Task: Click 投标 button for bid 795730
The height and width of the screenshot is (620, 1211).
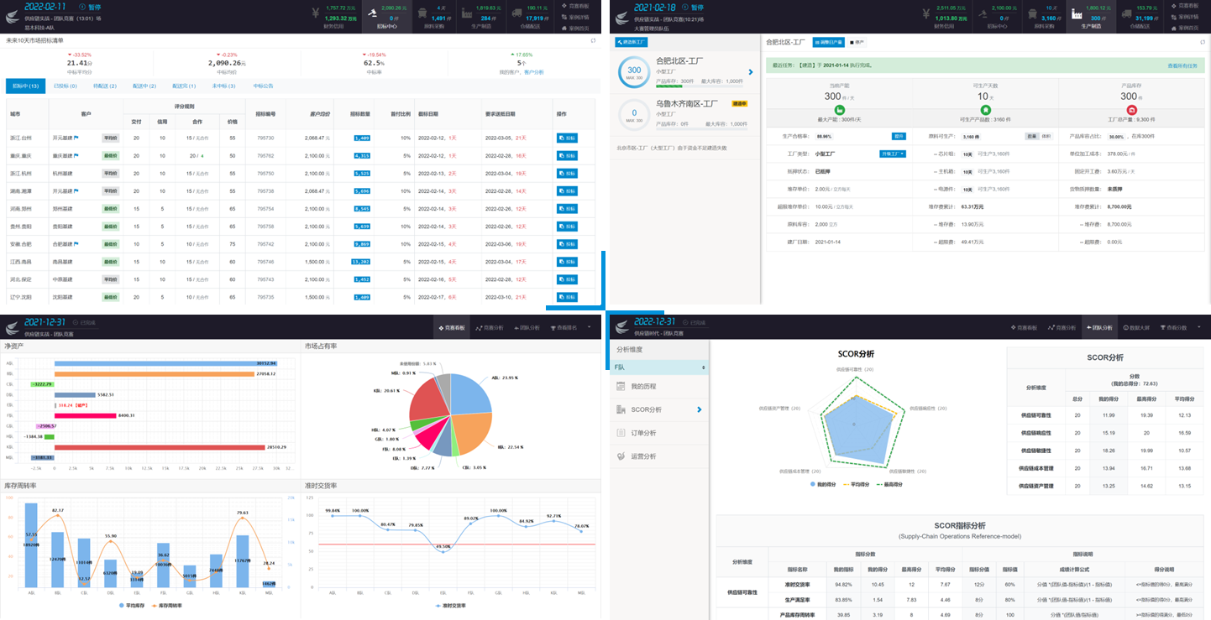Action: (x=567, y=138)
